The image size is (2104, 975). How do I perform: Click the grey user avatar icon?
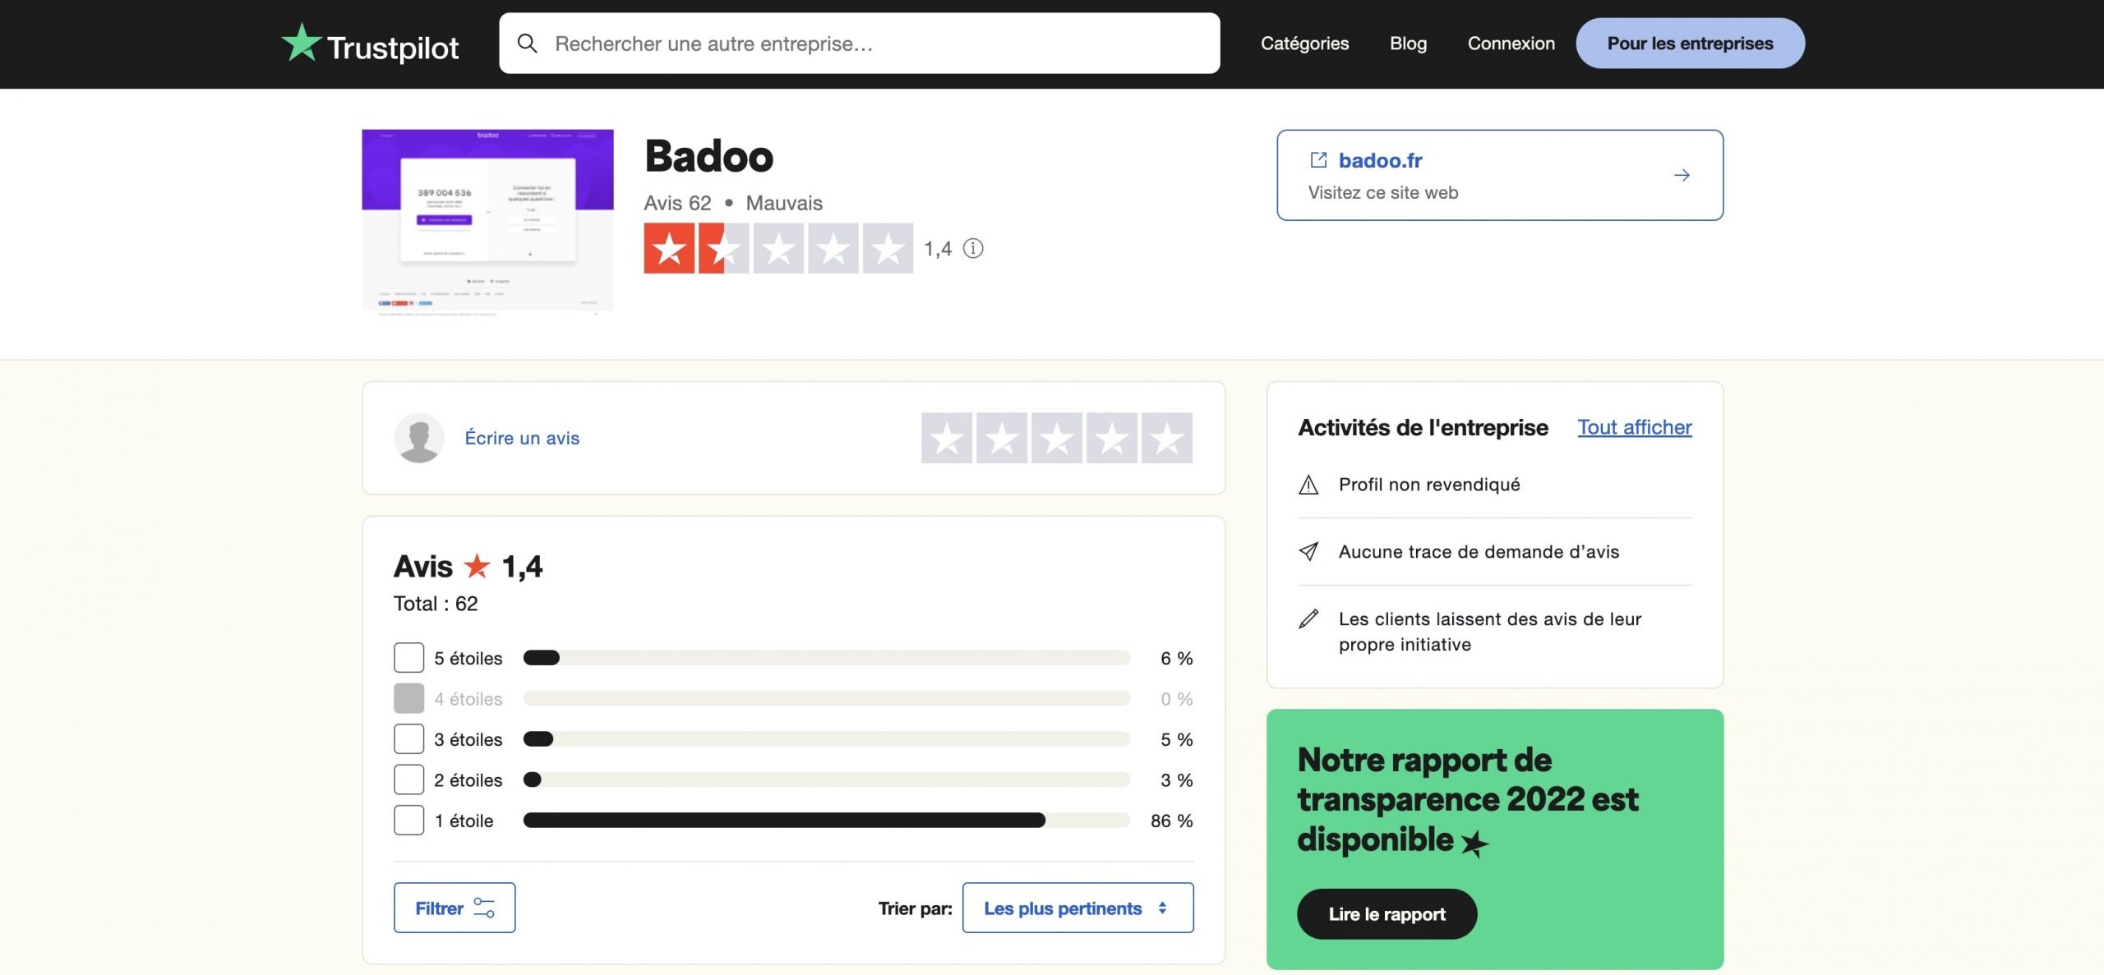click(x=419, y=438)
